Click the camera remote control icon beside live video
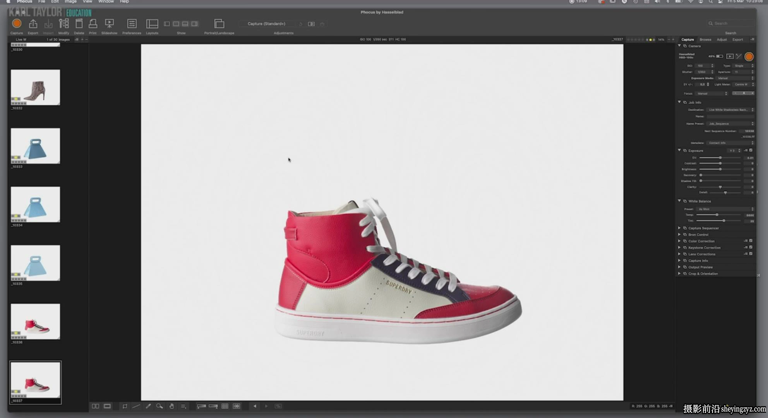The width and height of the screenshot is (768, 418). click(739, 57)
